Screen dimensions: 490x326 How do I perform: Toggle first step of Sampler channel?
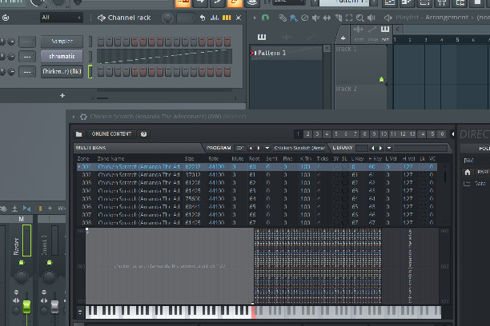pyautogui.click(x=101, y=42)
